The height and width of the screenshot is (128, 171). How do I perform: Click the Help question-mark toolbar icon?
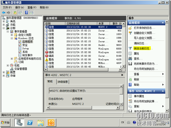26,13
